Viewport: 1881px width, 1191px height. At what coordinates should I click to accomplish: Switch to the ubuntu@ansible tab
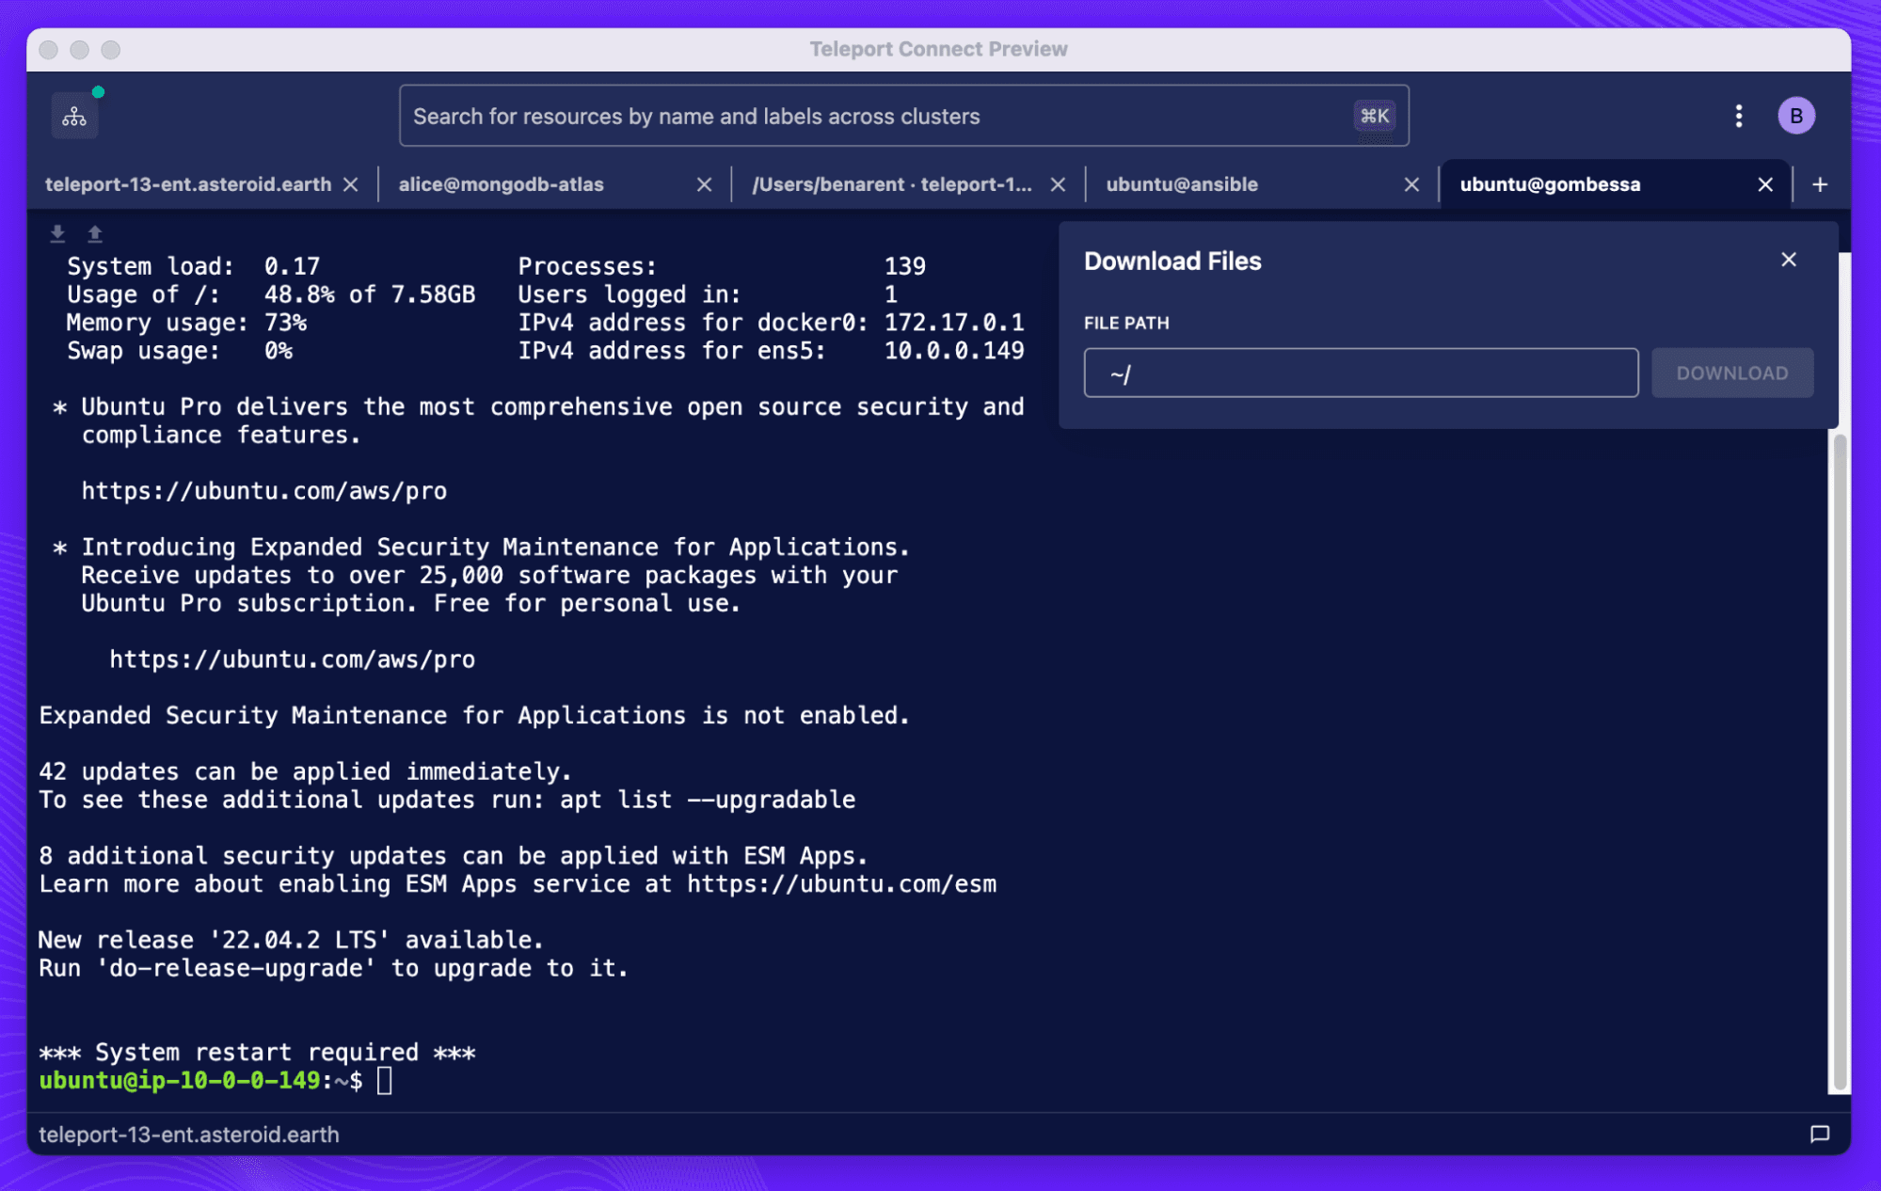click(1182, 184)
